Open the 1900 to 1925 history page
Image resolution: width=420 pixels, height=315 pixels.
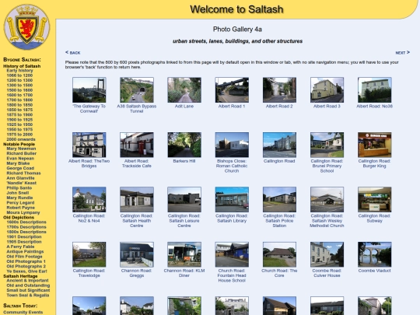(x=19, y=120)
